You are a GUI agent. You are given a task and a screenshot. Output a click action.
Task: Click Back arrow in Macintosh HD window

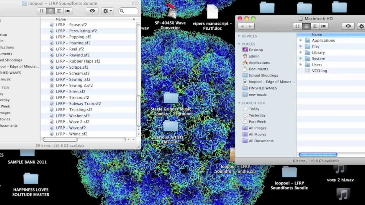[x=242, y=26]
